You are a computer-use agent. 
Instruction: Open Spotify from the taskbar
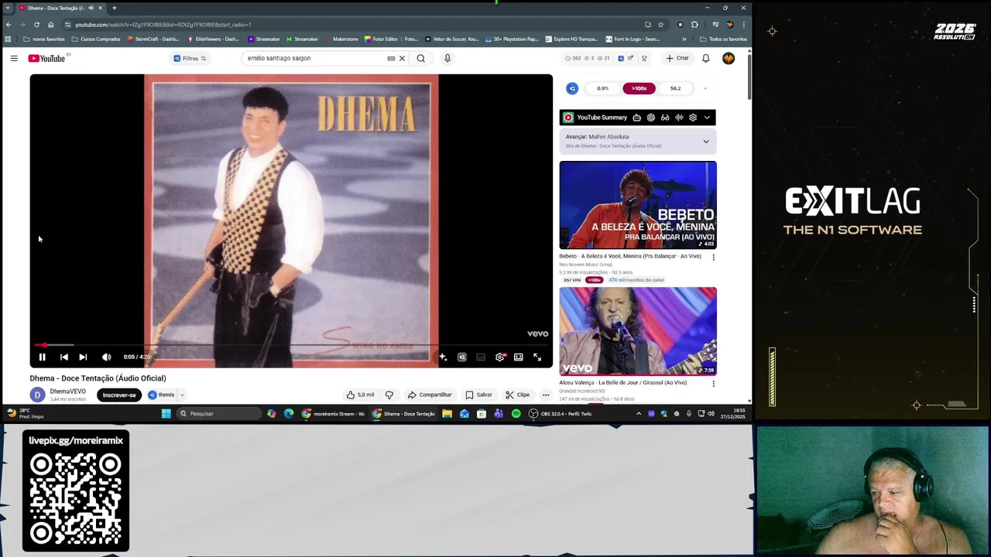click(516, 414)
